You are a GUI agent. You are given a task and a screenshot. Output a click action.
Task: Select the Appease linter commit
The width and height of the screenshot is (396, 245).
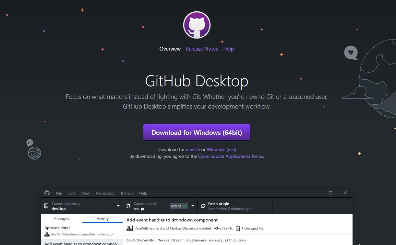point(82,231)
